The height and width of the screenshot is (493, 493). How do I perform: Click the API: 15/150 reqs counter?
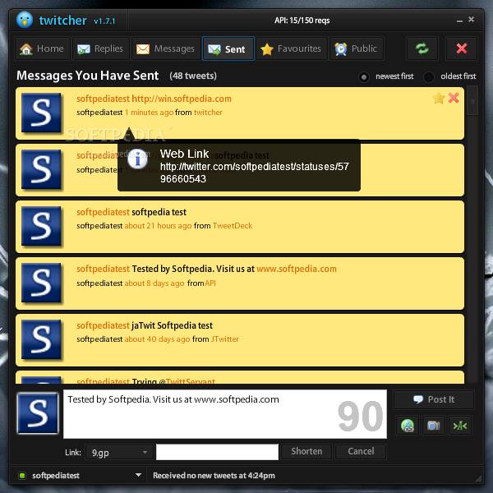click(302, 21)
